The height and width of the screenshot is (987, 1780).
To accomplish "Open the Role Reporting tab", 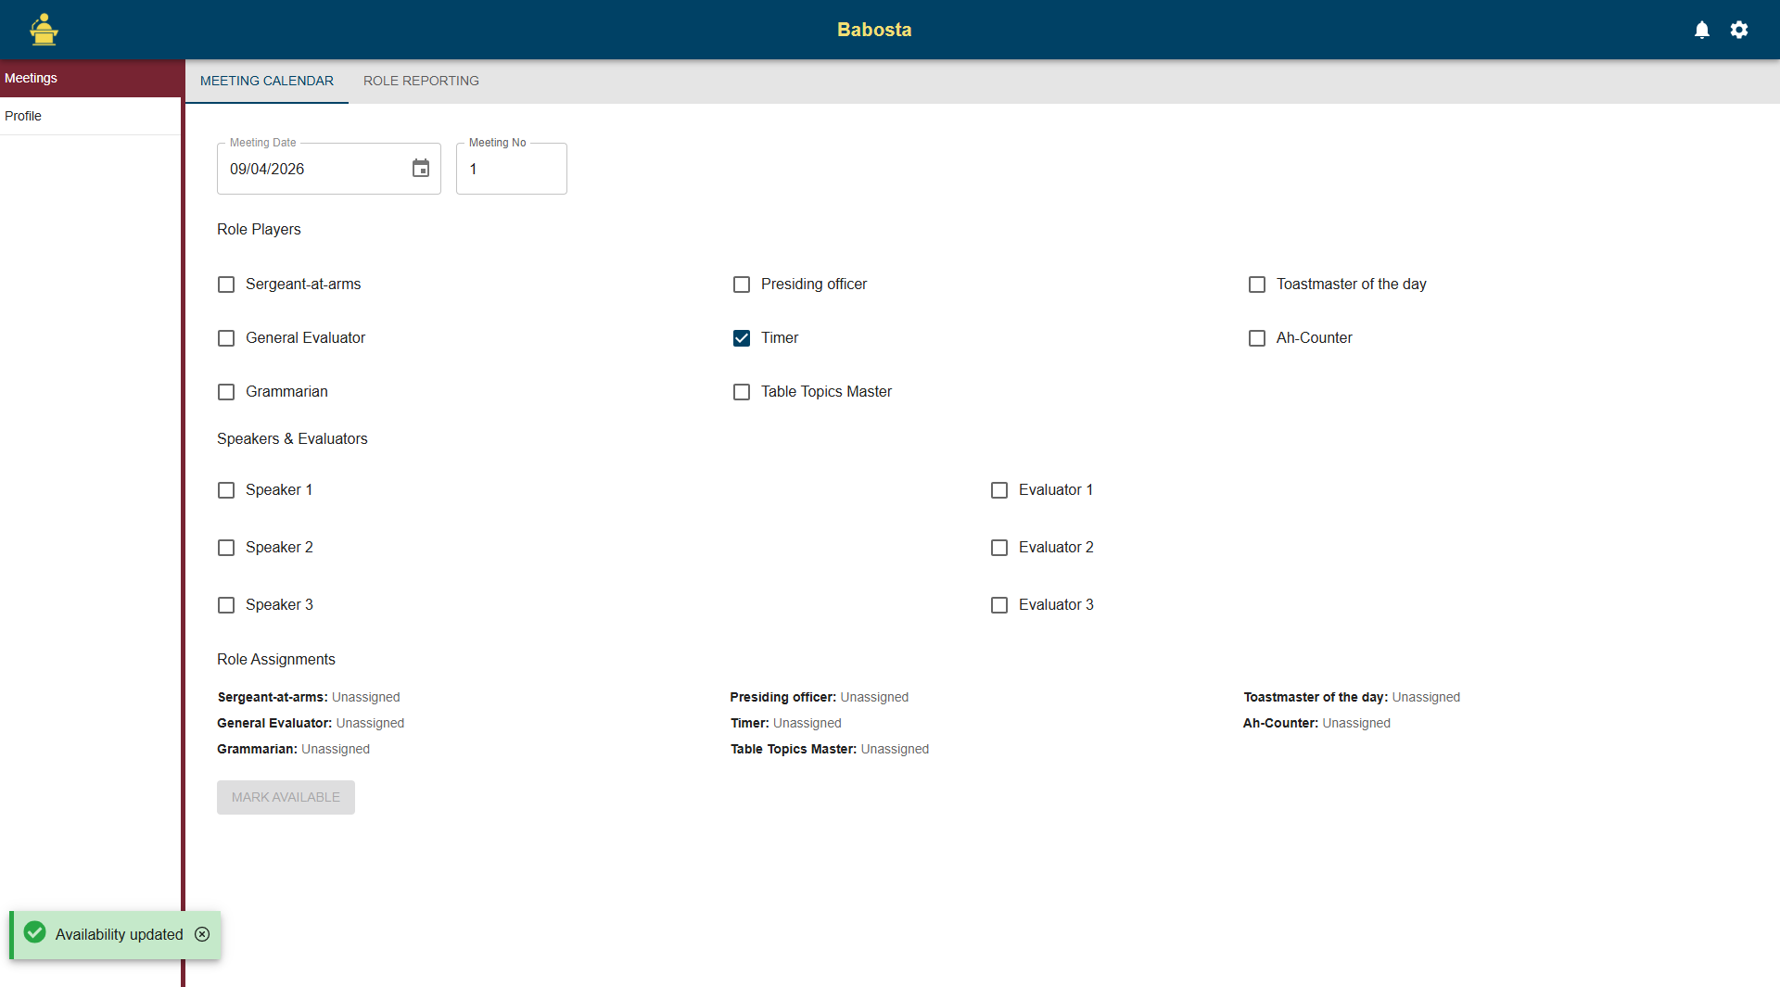I will (421, 81).
